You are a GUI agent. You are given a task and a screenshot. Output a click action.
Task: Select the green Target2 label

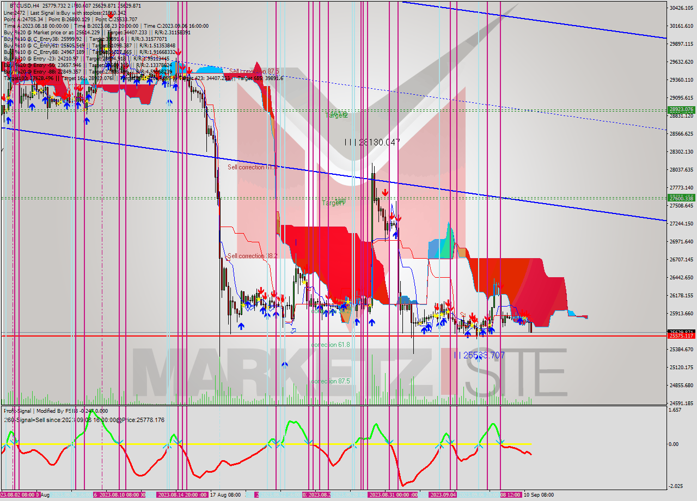(x=337, y=115)
